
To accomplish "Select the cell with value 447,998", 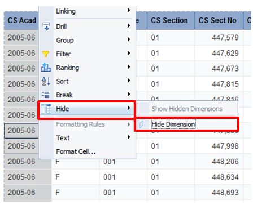I will click(219, 146).
